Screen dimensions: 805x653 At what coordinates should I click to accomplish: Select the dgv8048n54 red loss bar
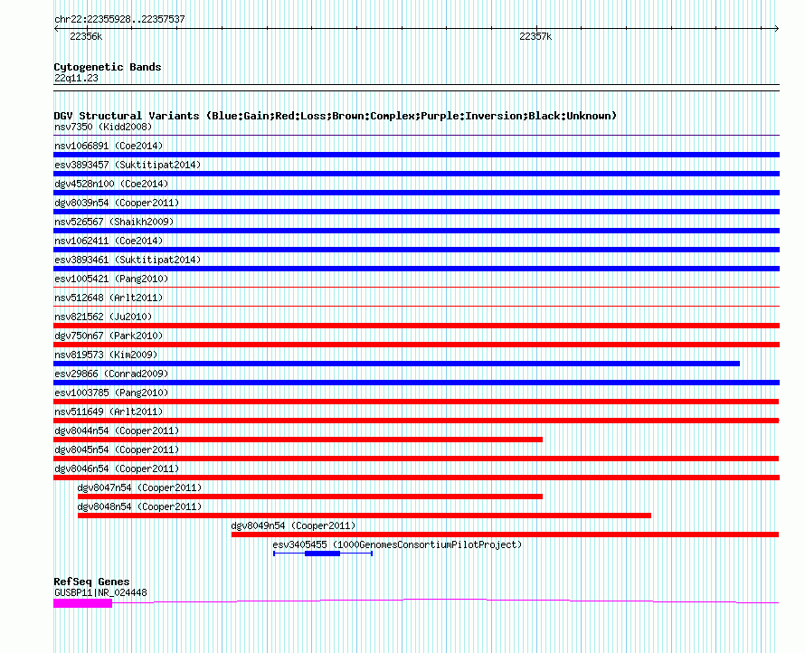click(x=365, y=516)
